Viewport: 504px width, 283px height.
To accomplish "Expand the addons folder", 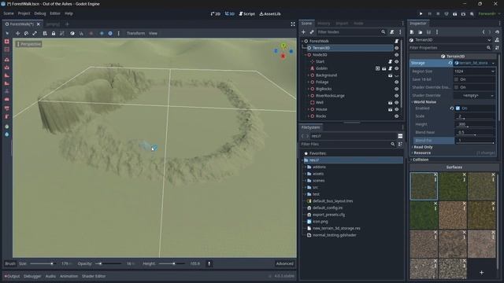I will (x=306, y=167).
